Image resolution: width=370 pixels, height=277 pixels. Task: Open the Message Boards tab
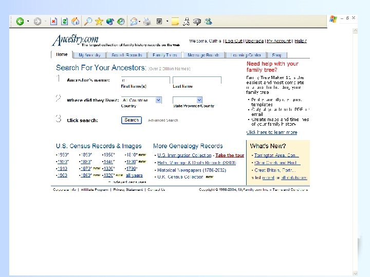203,55
